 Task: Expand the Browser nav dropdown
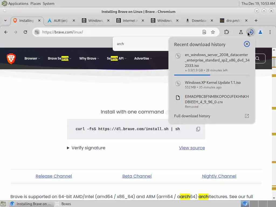click(x=32, y=58)
